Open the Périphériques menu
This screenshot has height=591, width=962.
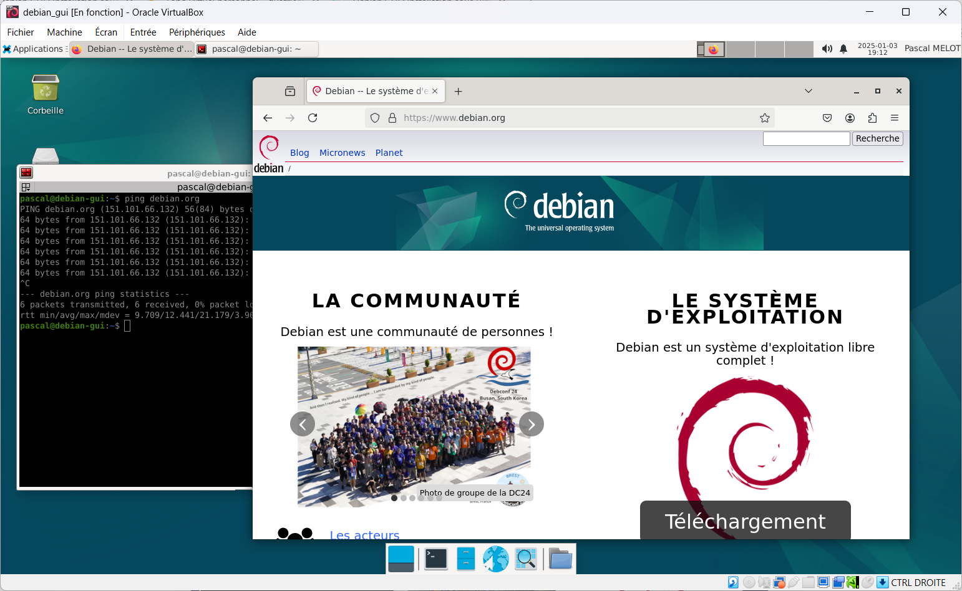[197, 32]
